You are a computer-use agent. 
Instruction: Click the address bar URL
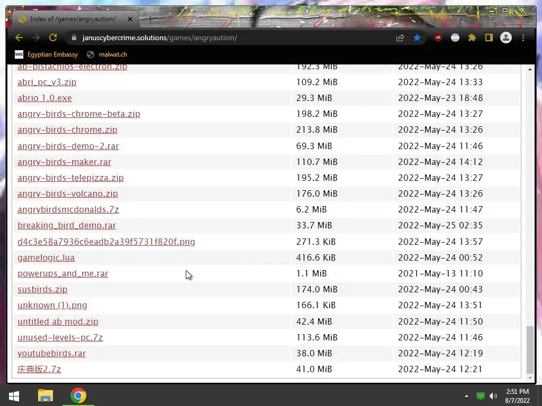[159, 38]
